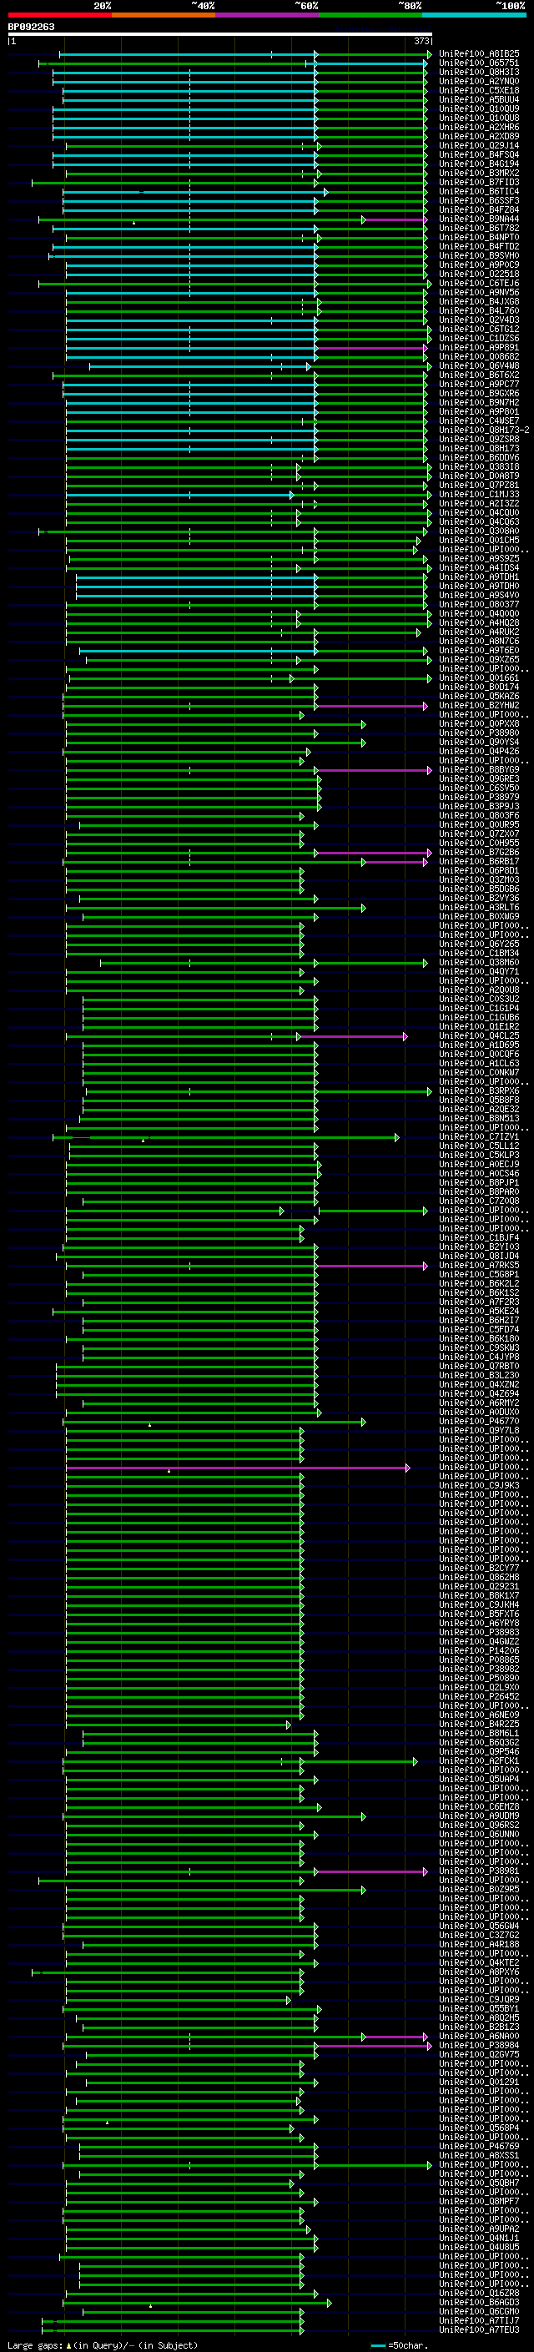
Task: Select the UniRef100_C1MJ33 entry
Action: click(x=479, y=494)
